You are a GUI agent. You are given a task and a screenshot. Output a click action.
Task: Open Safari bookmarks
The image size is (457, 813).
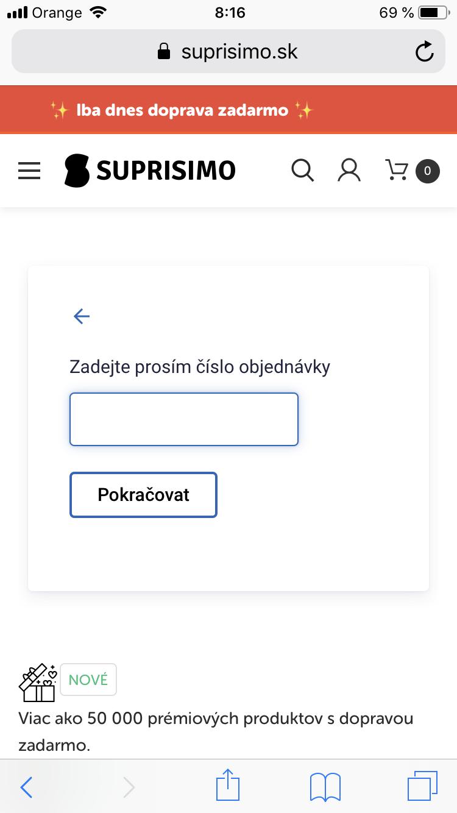pos(325,787)
